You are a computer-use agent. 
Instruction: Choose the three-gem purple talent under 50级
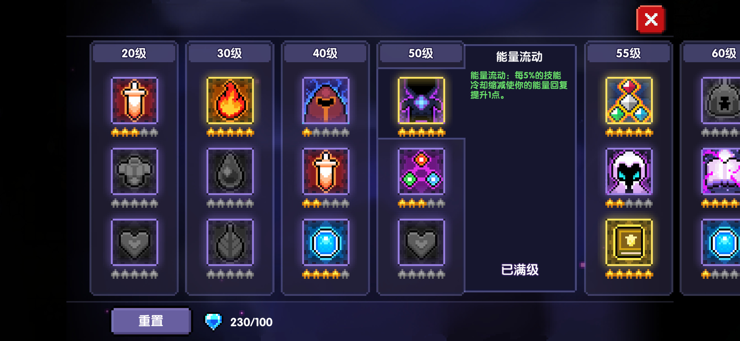click(x=421, y=171)
